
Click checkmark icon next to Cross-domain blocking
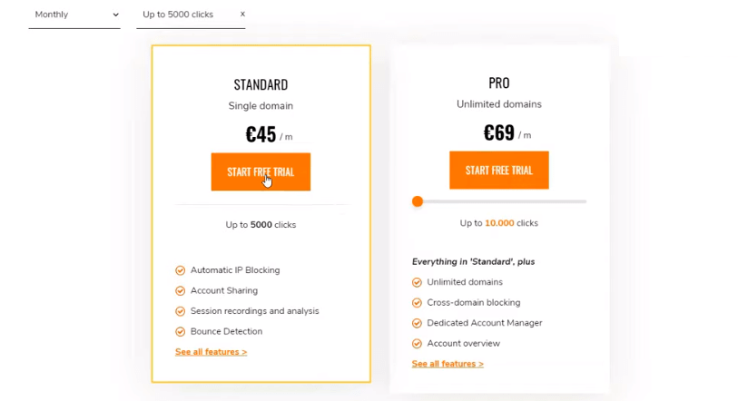click(x=417, y=303)
